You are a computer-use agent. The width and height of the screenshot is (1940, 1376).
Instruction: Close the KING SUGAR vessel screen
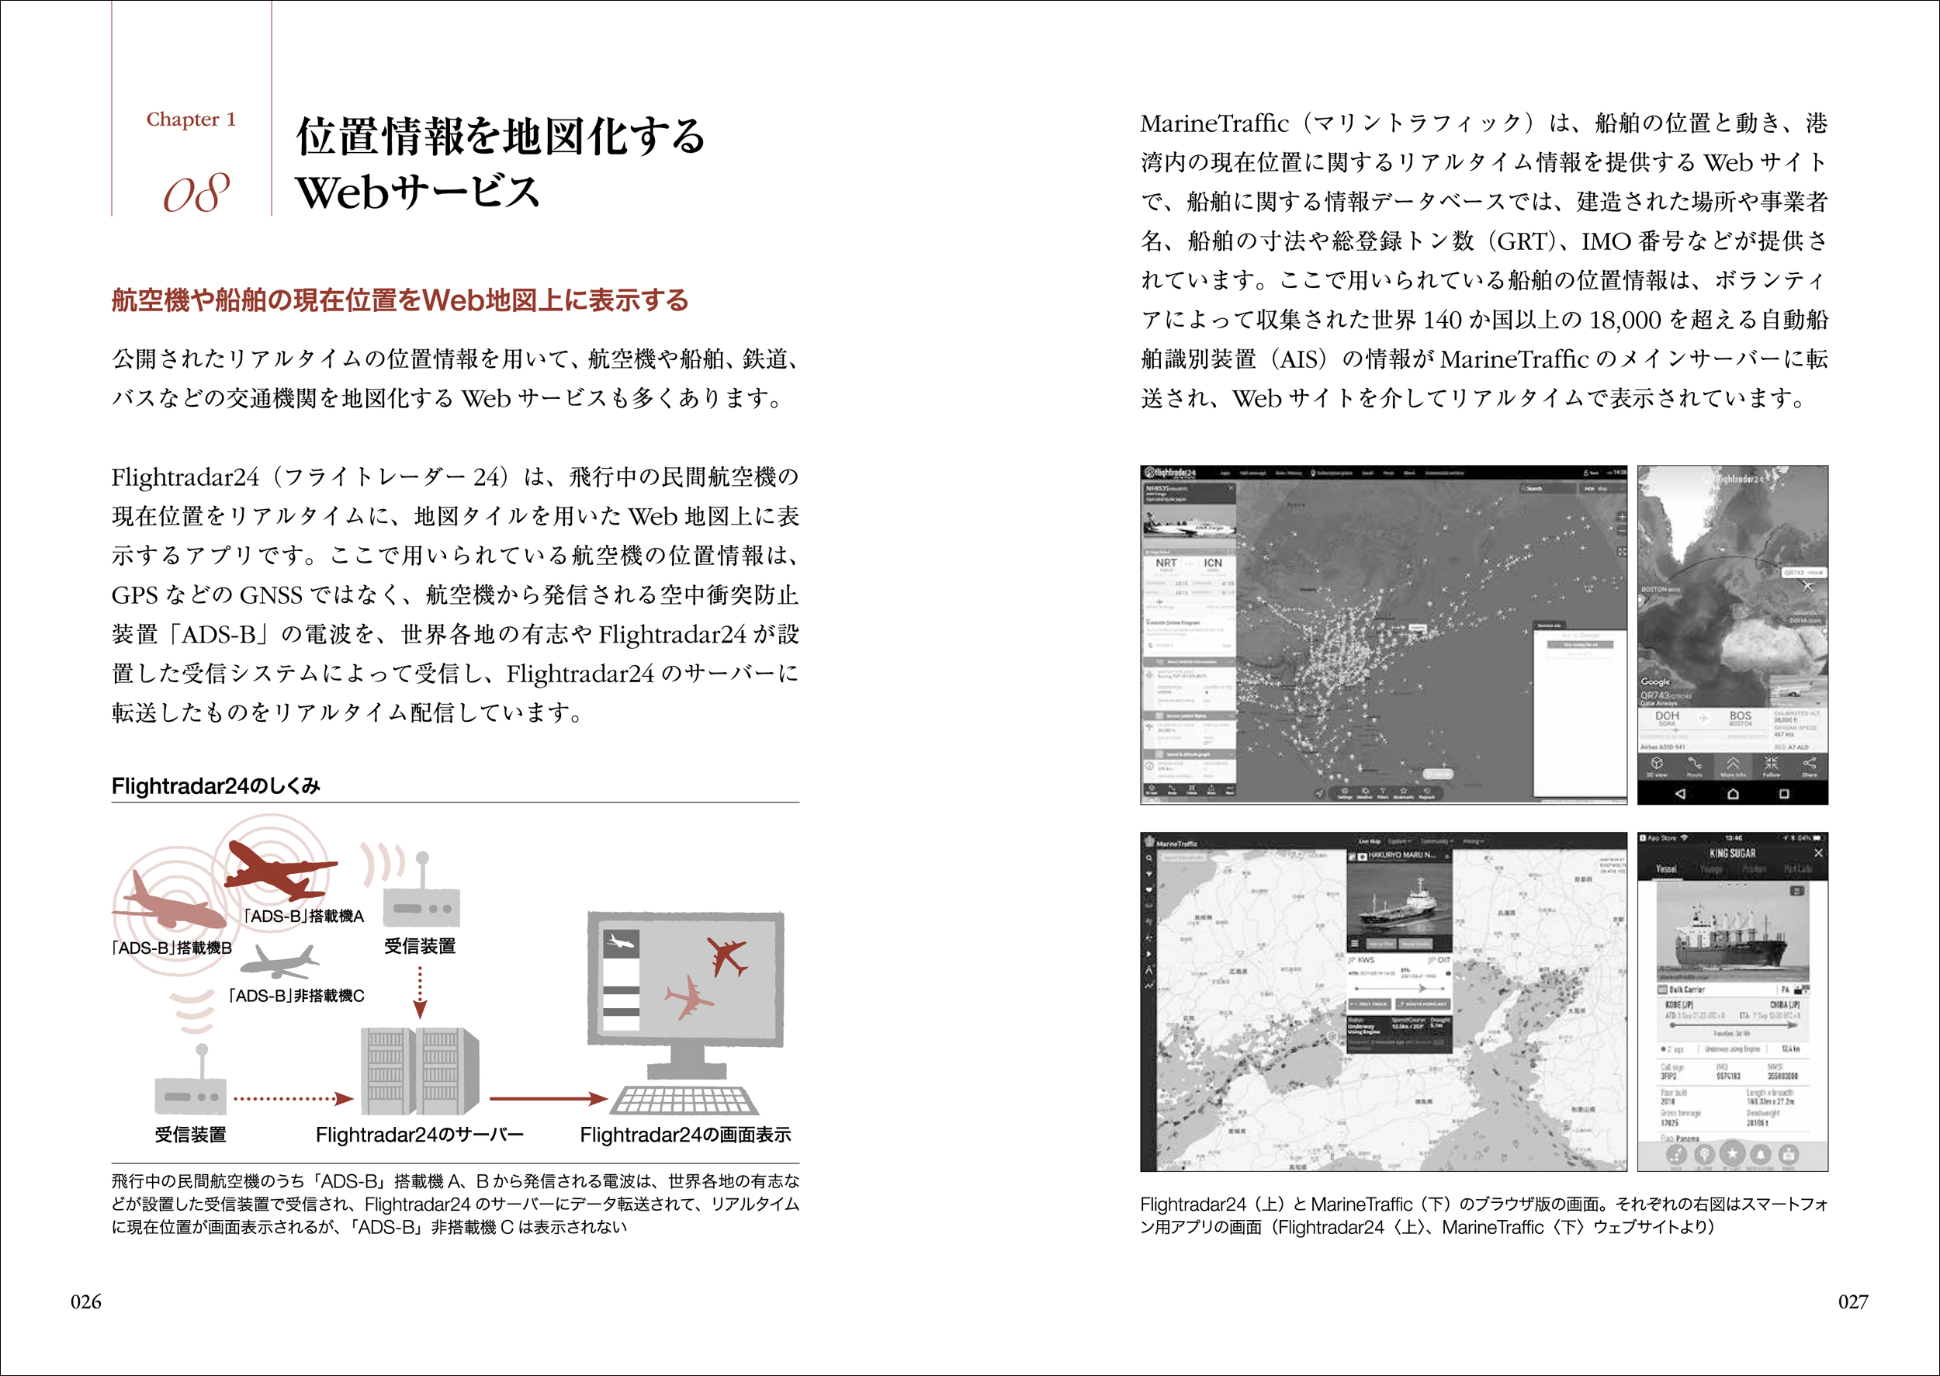(1818, 853)
